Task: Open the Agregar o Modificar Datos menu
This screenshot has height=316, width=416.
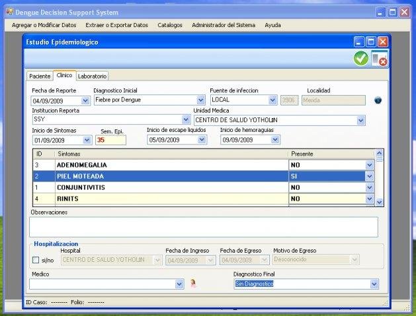Action: 44,25
